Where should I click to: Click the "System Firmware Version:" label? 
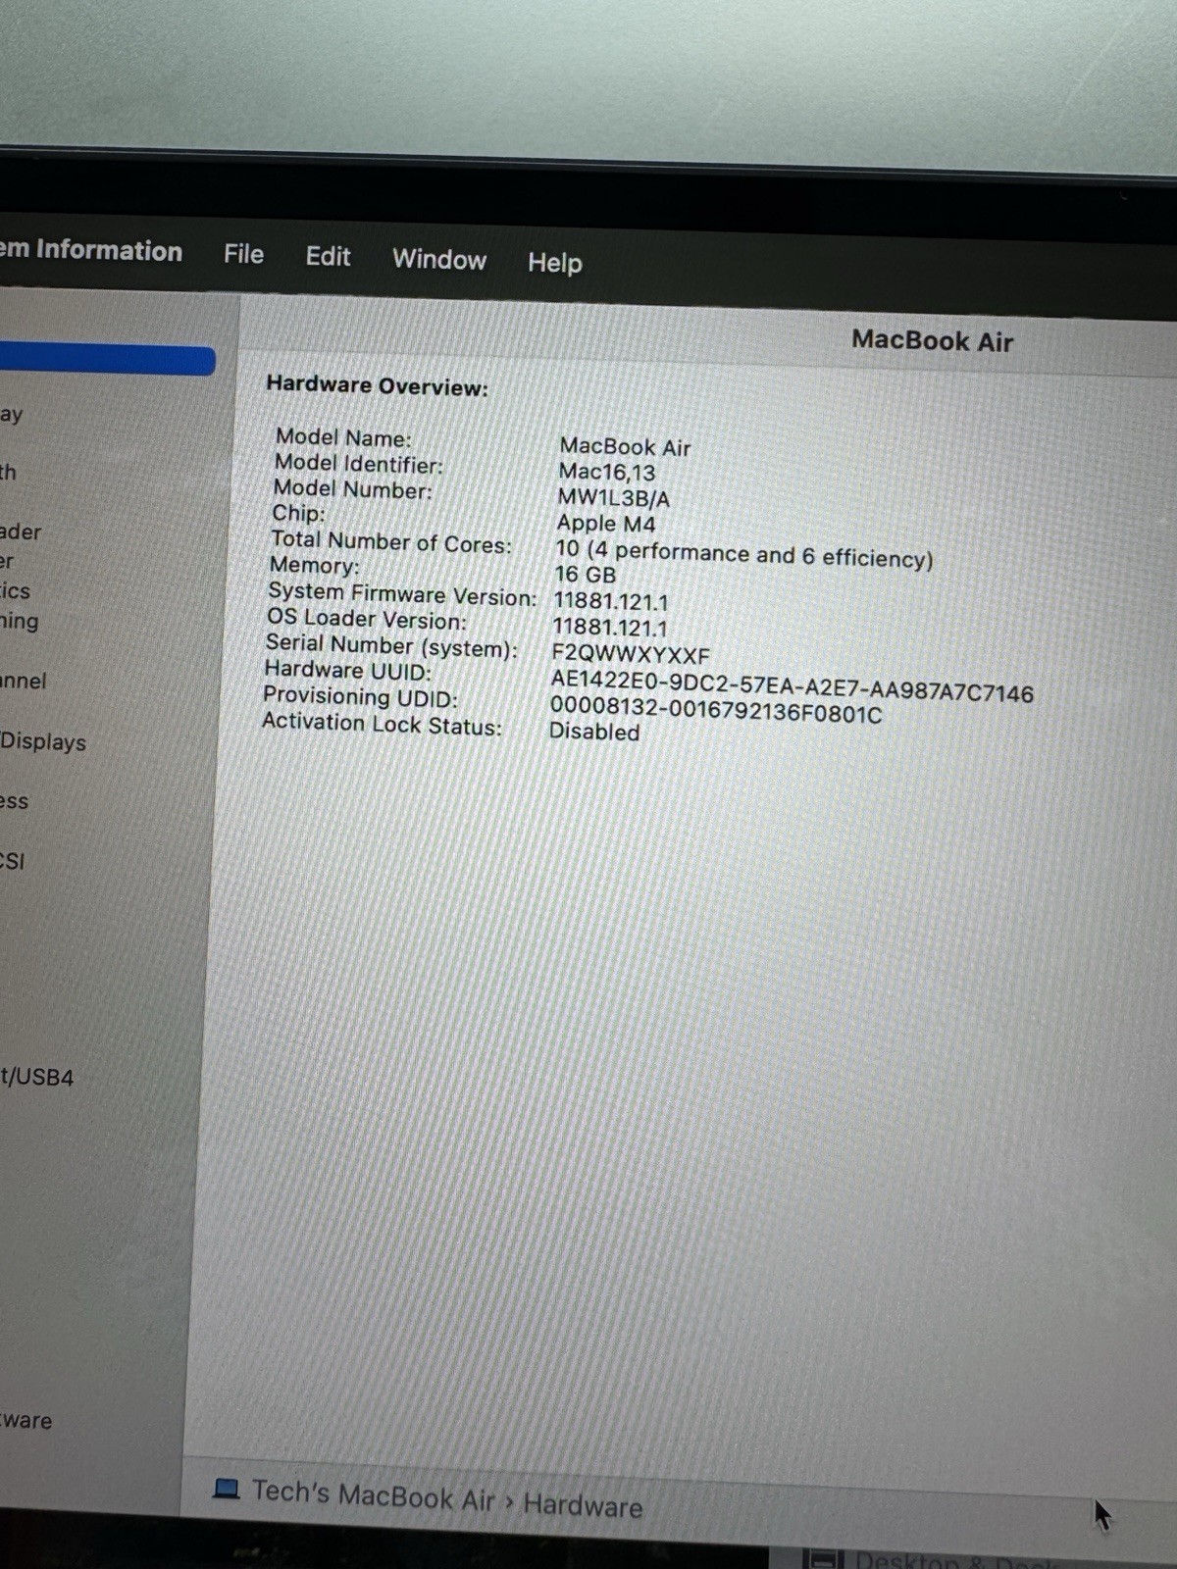pos(402,594)
